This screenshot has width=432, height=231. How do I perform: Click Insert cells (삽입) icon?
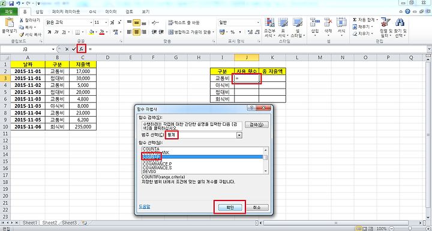click(314, 23)
